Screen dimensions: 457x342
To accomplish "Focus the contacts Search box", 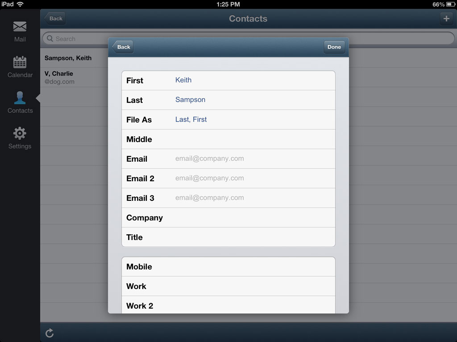I will 75,38.
